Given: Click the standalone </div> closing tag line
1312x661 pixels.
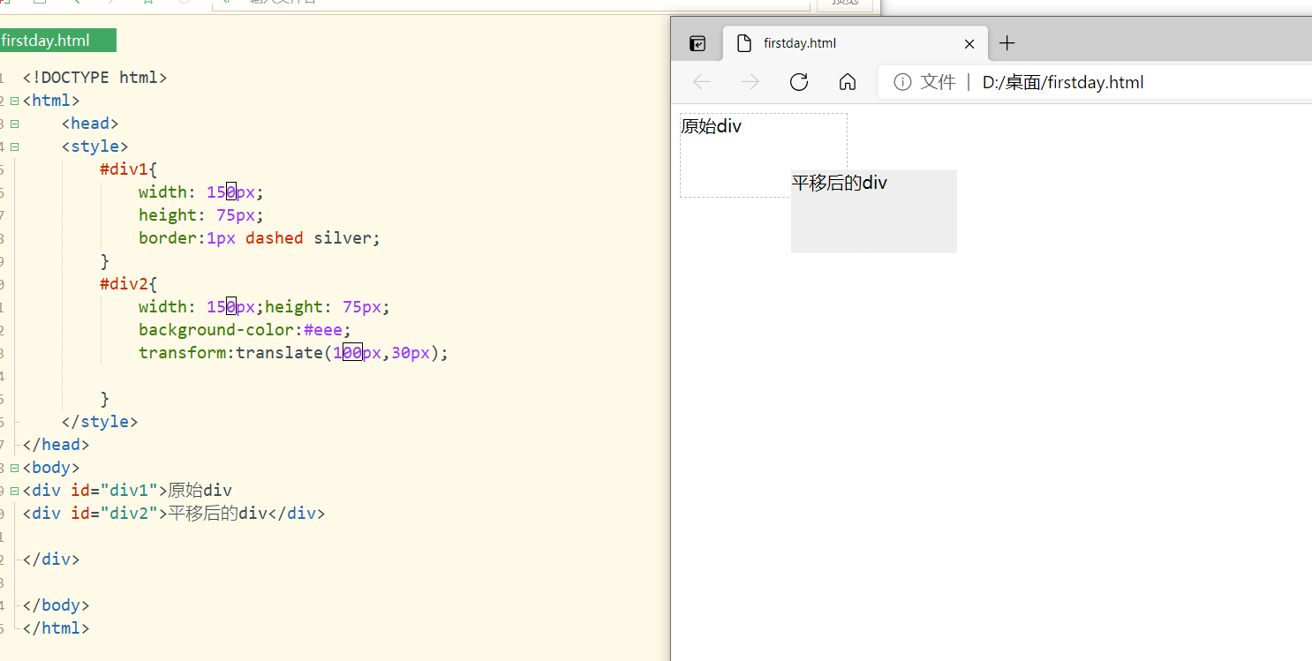Looking at the screenshot, I should coord(51,560).
